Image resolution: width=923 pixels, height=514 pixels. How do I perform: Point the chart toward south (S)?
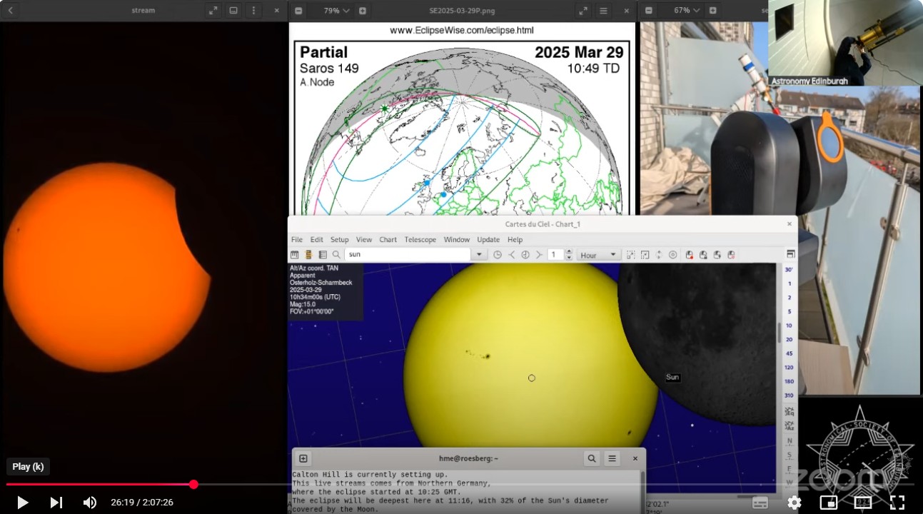tap(790, 455)
